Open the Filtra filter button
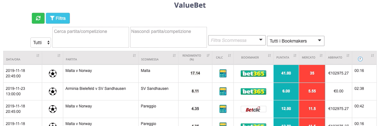Image resolution: width=380 pixels, height=126 pixels. click(x=58, y=18)
